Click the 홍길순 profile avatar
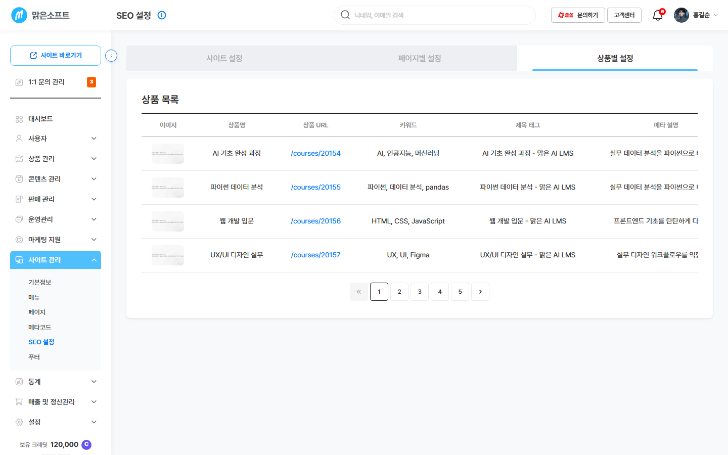This screenshot has width=728, height=455. pyautogui.click(x=681, y=15)
